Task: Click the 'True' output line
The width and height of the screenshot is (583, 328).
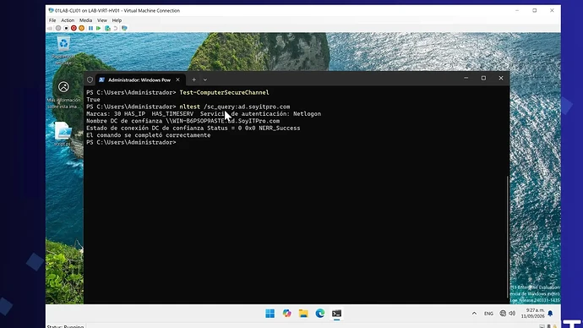Action: click(93, 100)
